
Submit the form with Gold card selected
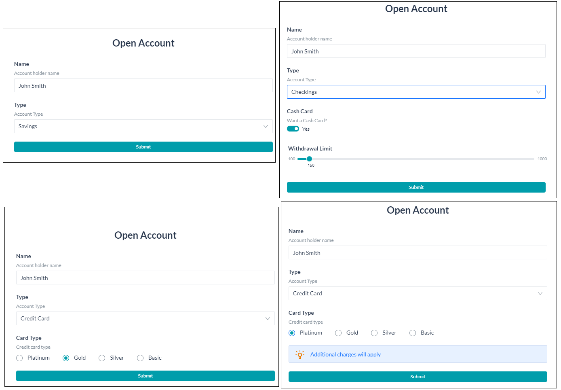145,376
